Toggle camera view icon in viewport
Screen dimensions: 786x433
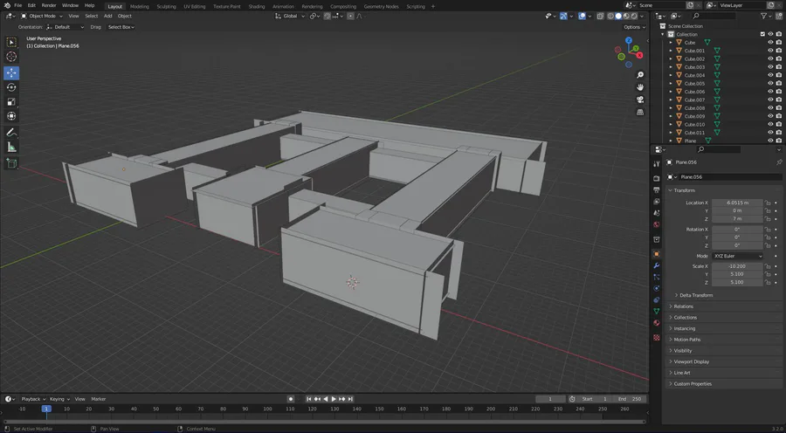pyautogui.click(x=640, y=100)
